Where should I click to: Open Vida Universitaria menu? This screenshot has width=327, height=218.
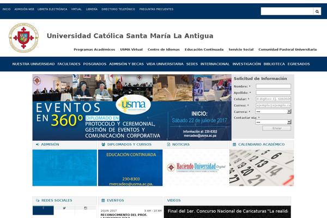(x=165, y=64)
